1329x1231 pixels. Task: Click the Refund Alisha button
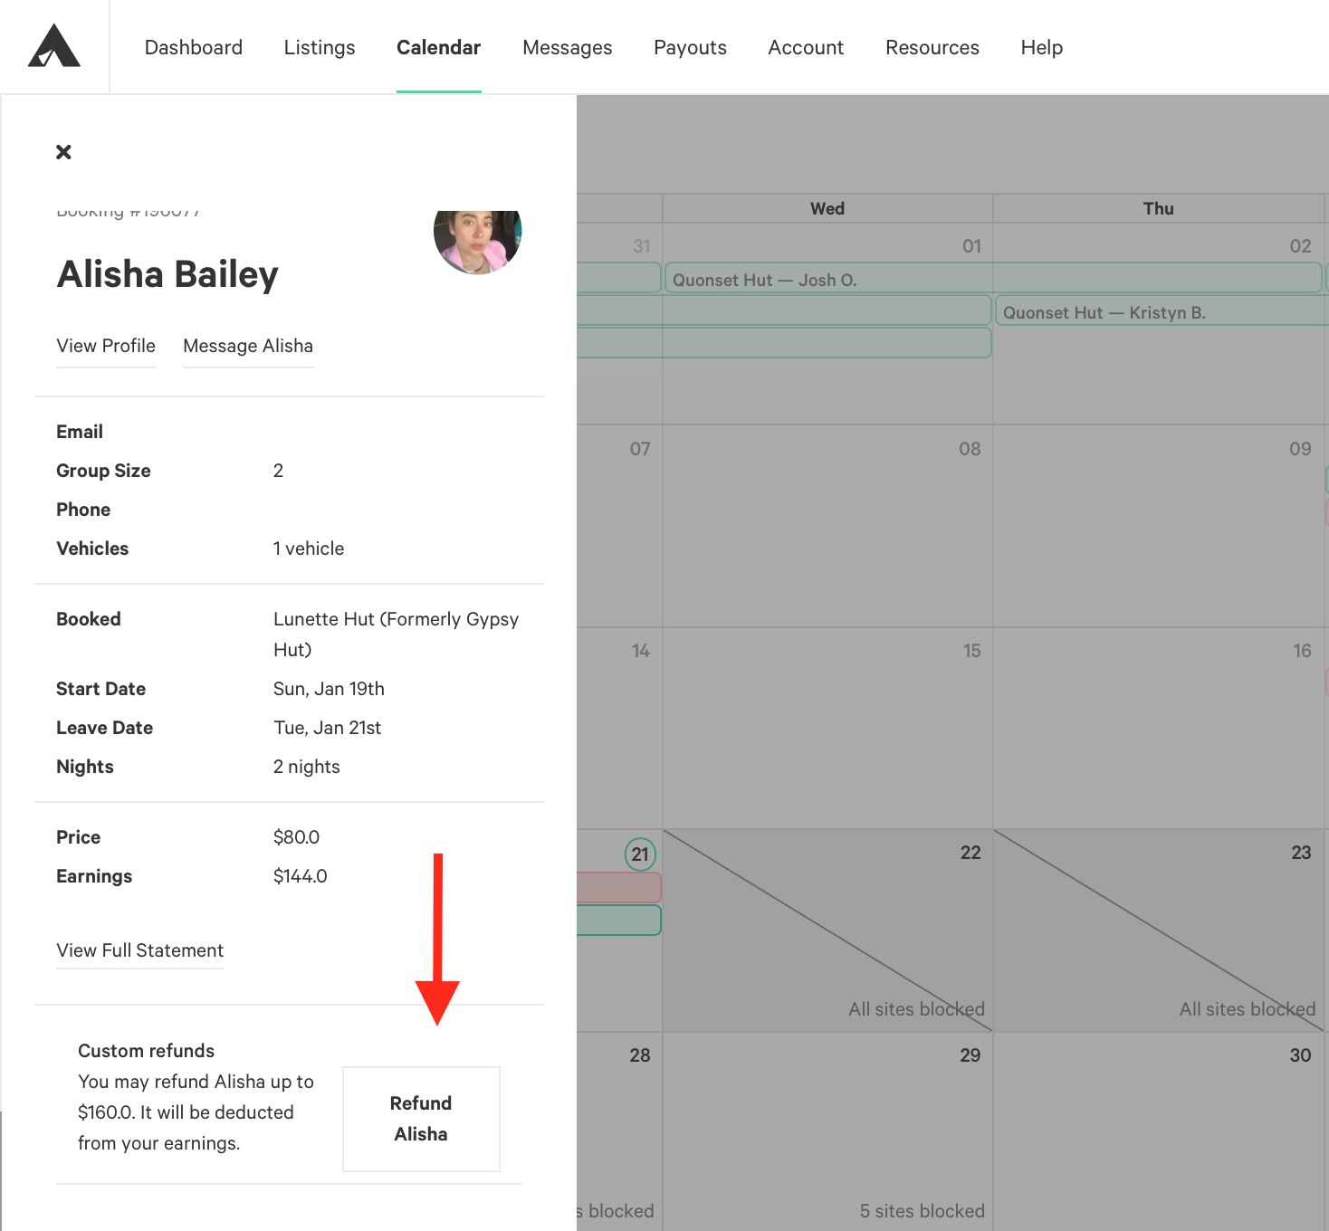coord(421,1119)
